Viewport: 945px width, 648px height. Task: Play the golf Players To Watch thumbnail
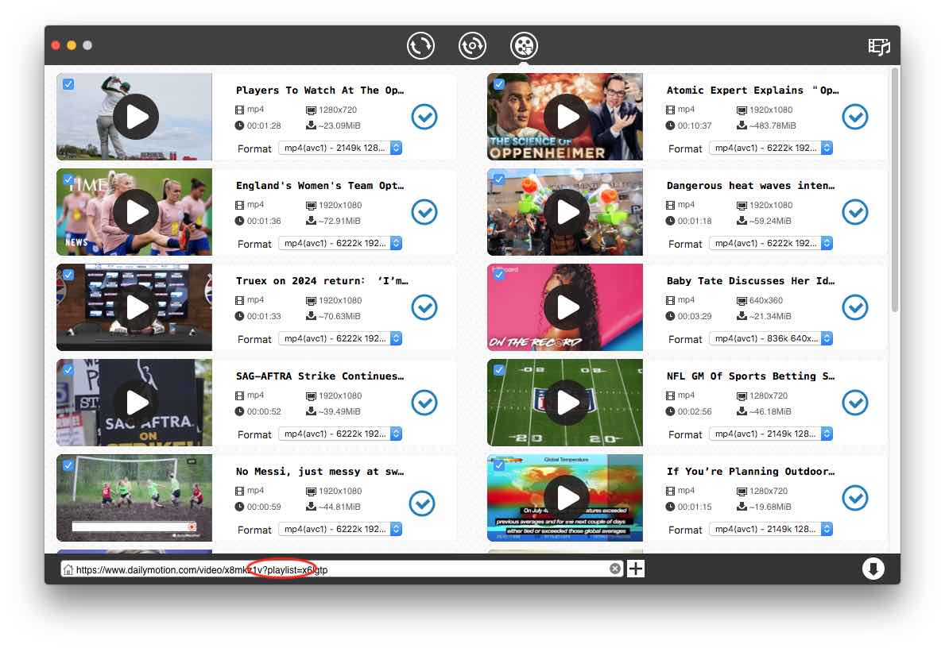[x=134, y=117]
